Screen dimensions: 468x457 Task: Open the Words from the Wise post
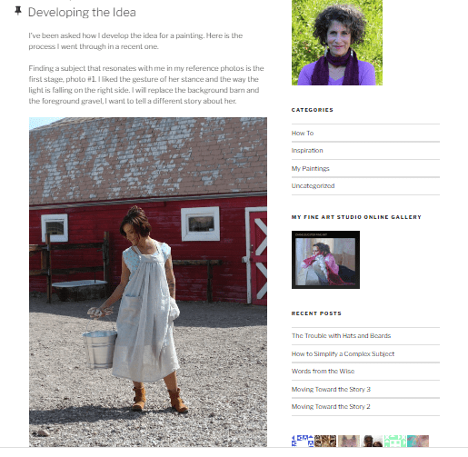[x=323, y=371]
